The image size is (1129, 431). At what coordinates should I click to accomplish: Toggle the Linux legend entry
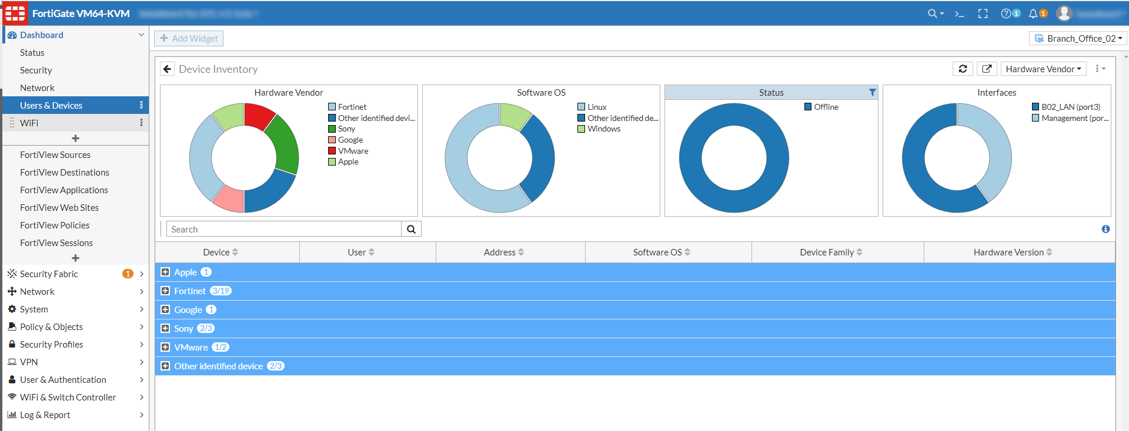tap(596, 107)
